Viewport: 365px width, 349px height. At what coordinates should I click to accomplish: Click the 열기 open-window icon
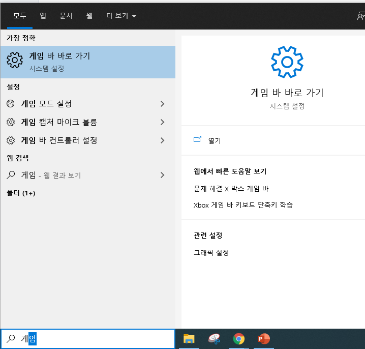197,139
